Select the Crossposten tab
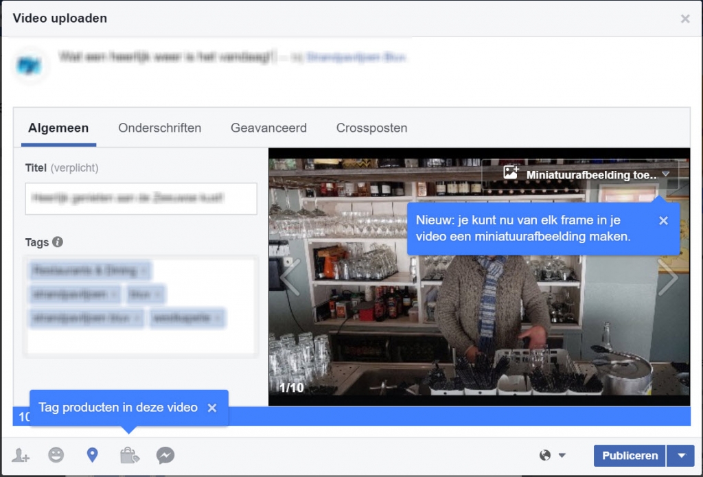The width and height of the screenshot is (703, 477). [371, 128]
